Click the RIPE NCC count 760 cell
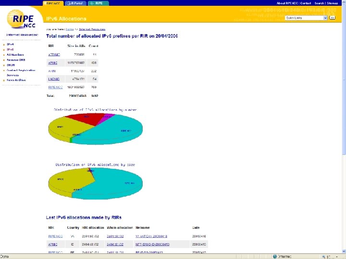This screenshot has height=259, width=346. pyautogui.click(x=94, y=87)
